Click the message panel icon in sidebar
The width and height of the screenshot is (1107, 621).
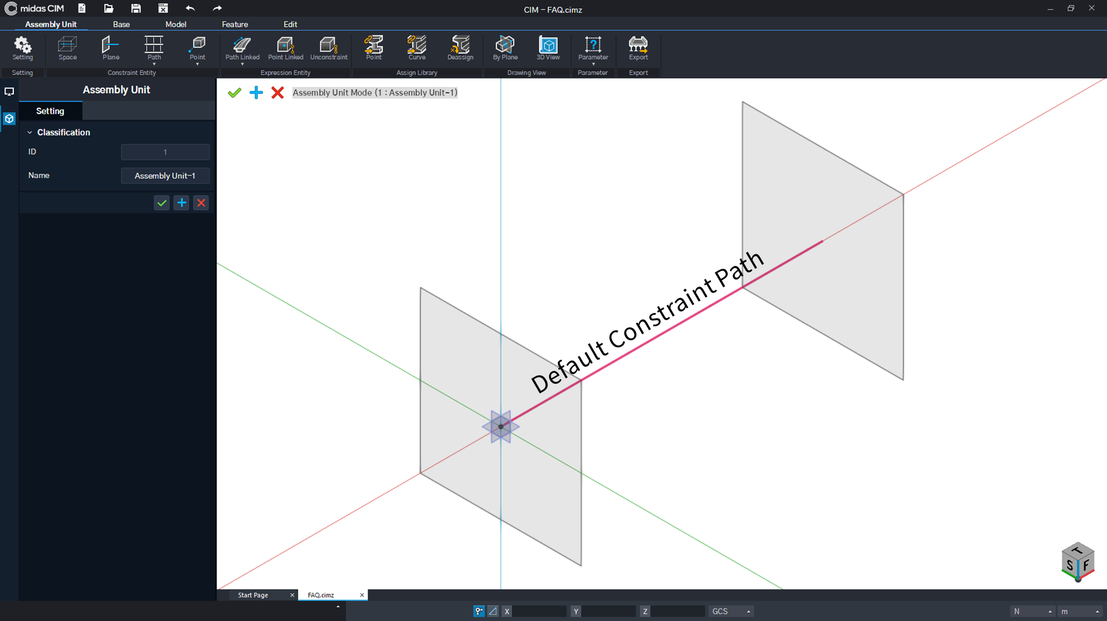coord(9,92)
